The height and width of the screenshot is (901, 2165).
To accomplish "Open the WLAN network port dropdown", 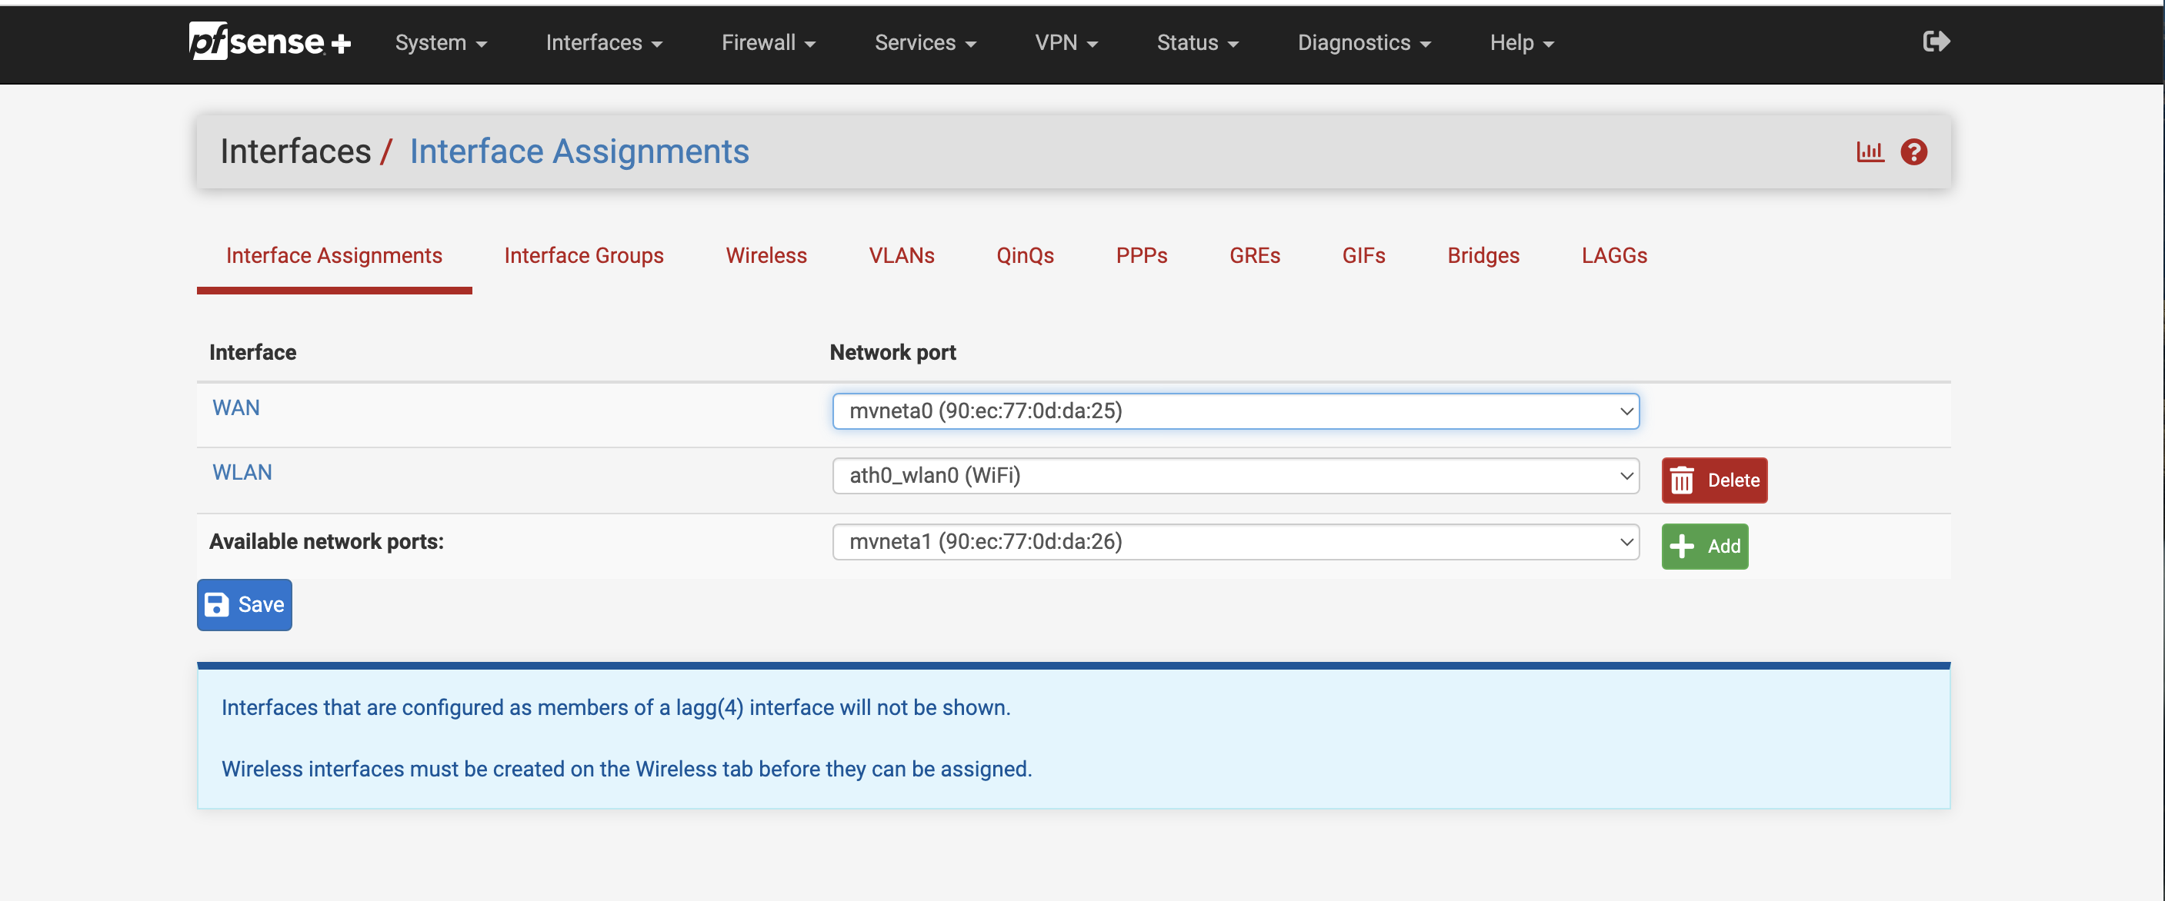I will click(x=1236, y=476).
